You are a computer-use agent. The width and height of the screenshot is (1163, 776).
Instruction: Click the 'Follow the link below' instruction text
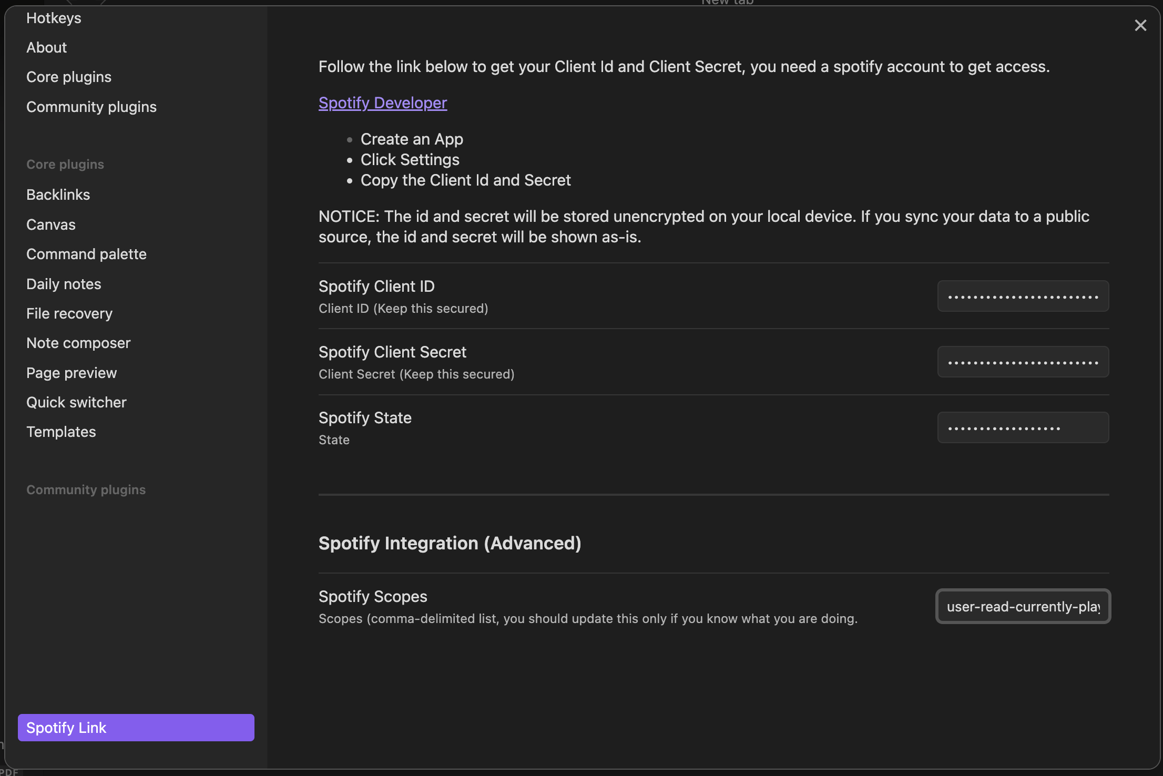pyautogui.click(x=684, y=67)
